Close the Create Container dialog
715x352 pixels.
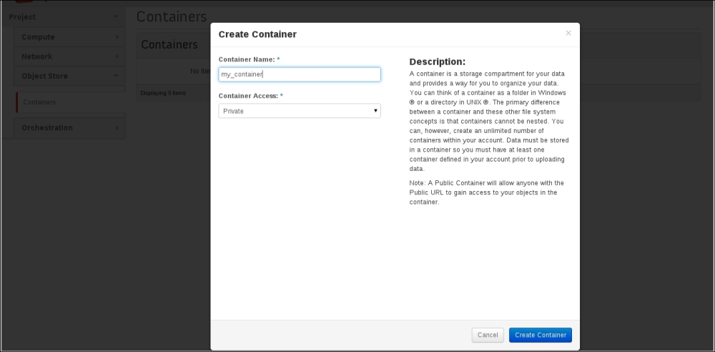tap(568, 33)
